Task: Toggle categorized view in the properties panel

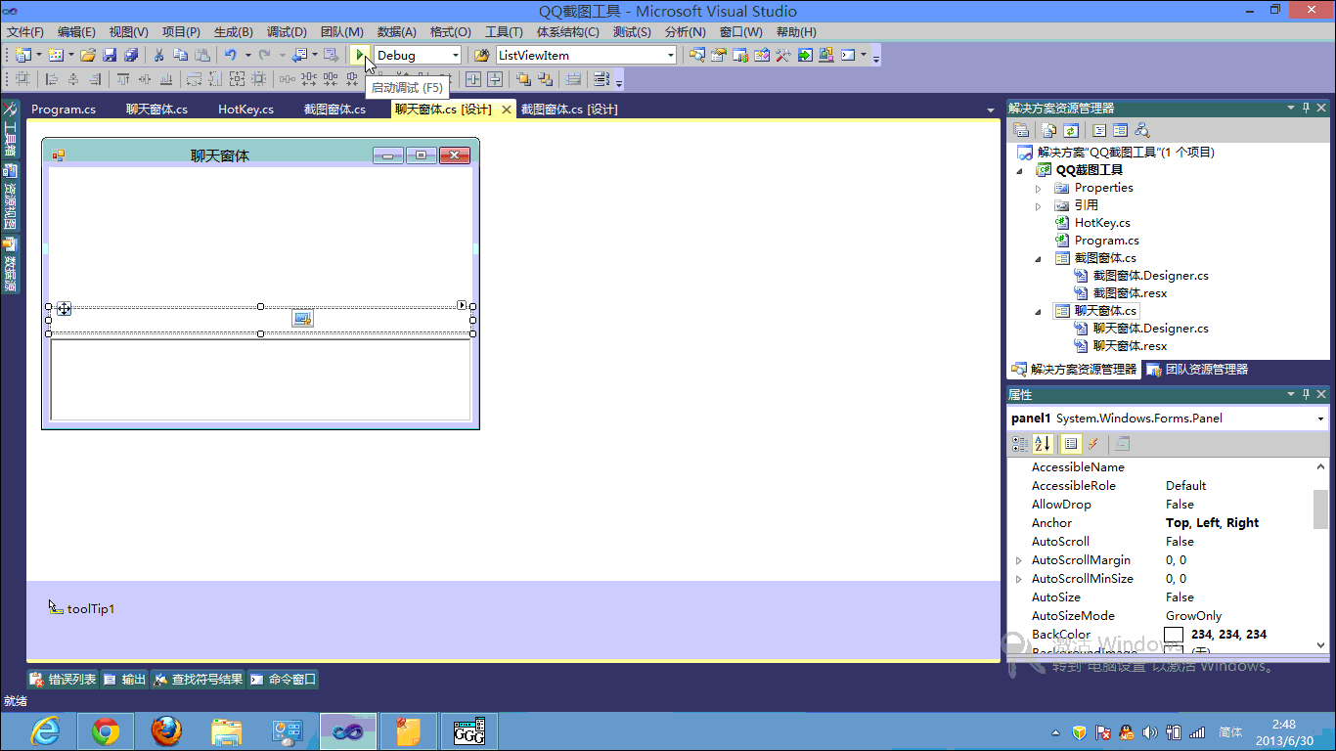Action: pyautogui.click(x=1020, y=444)
